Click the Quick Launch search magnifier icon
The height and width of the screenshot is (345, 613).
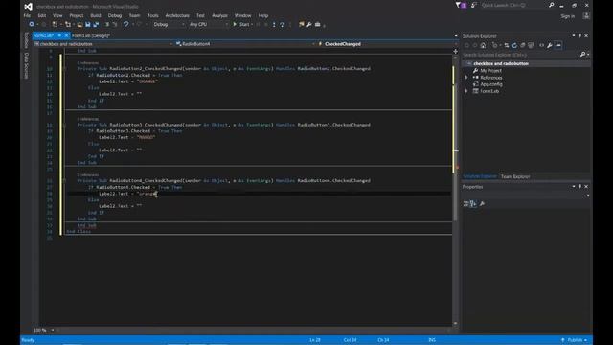click(552, 5)
